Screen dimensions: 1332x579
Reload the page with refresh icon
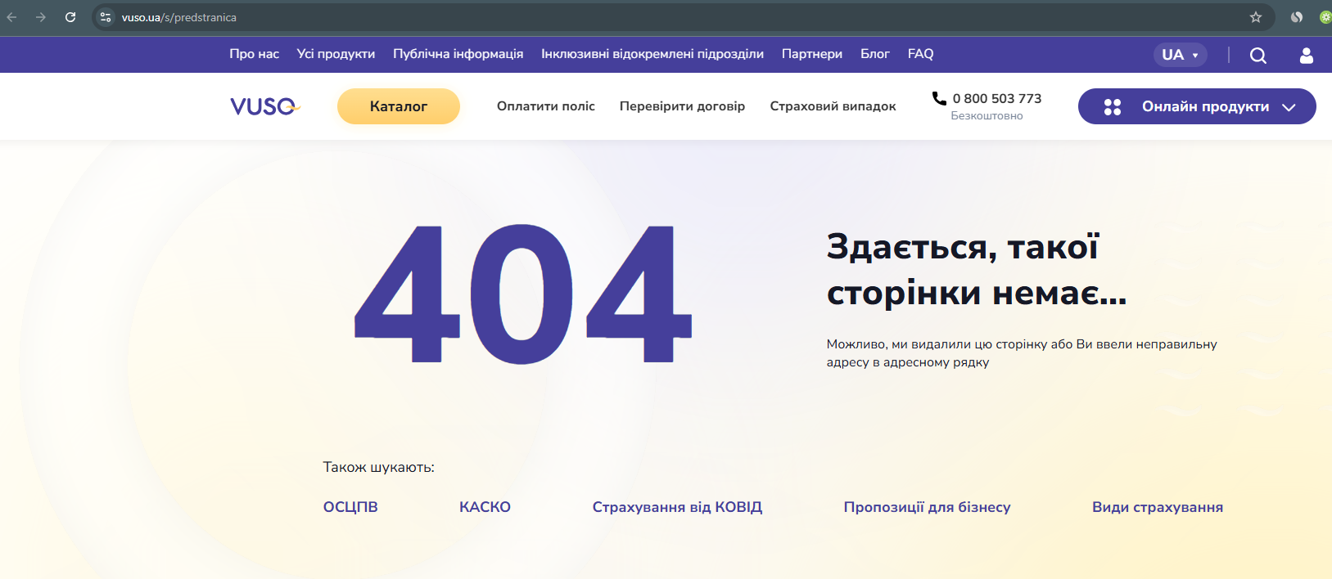click(70, 17)
